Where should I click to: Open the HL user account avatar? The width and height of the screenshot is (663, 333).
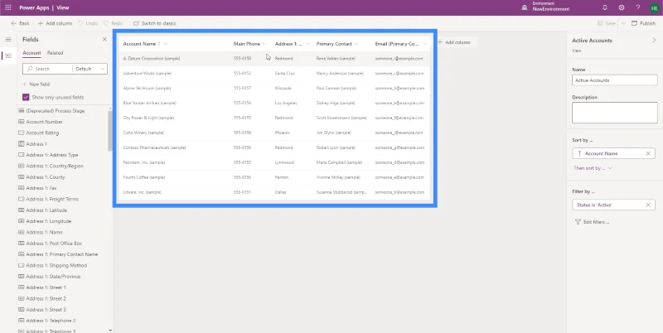tap(654, 7)
